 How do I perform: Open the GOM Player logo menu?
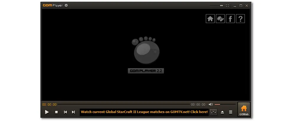pos(53,5)
